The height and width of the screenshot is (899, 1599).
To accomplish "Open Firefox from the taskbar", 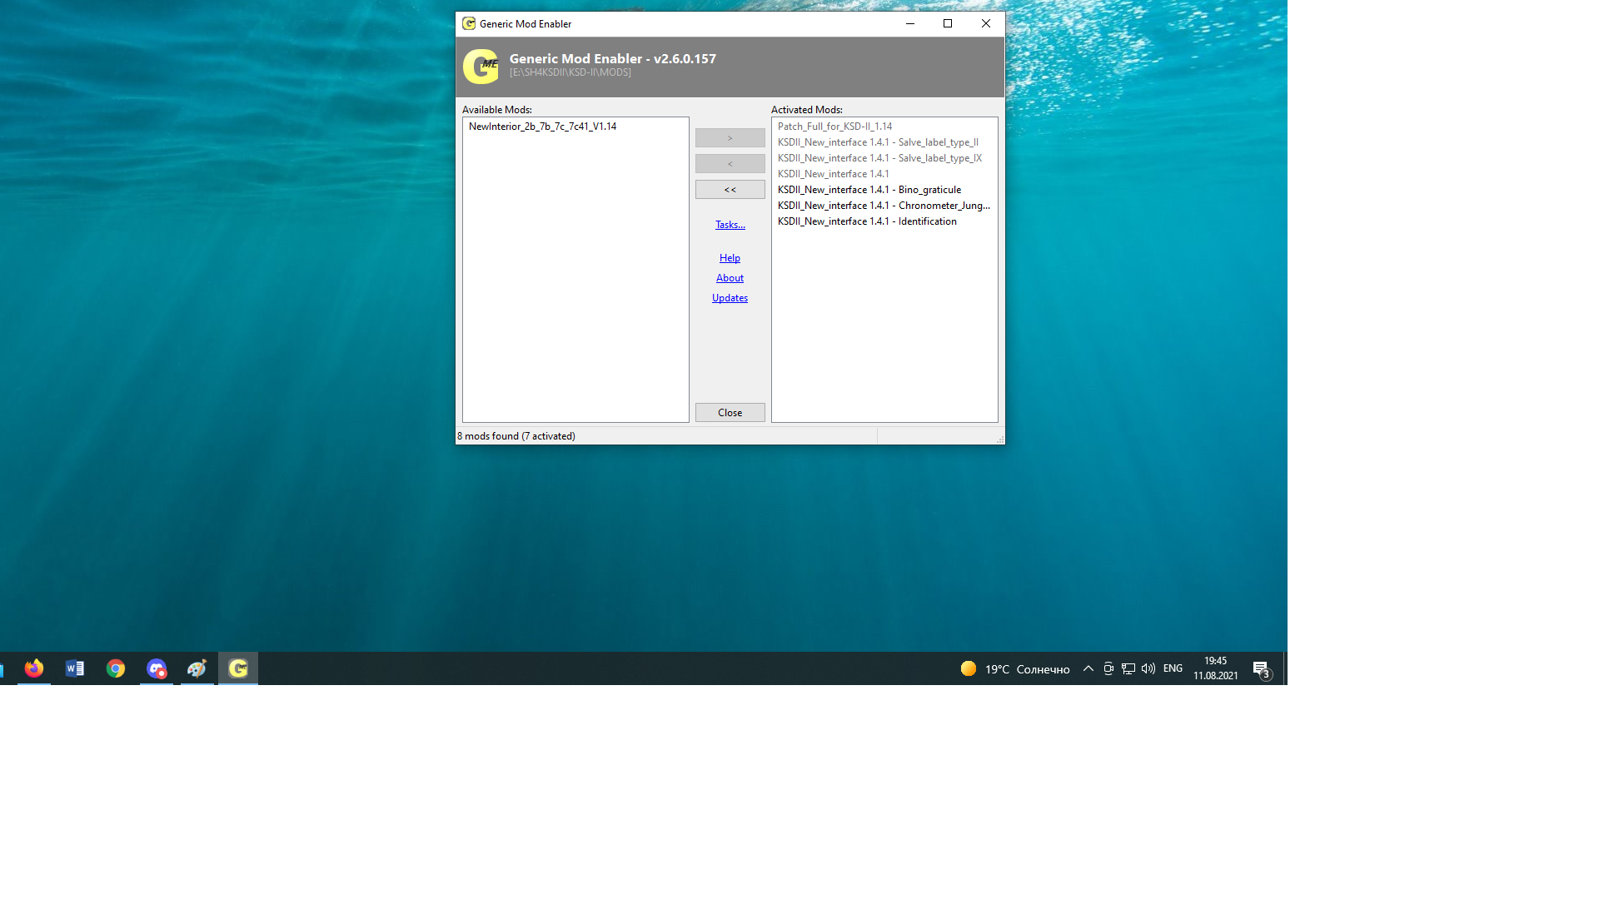I will point(34,668).
